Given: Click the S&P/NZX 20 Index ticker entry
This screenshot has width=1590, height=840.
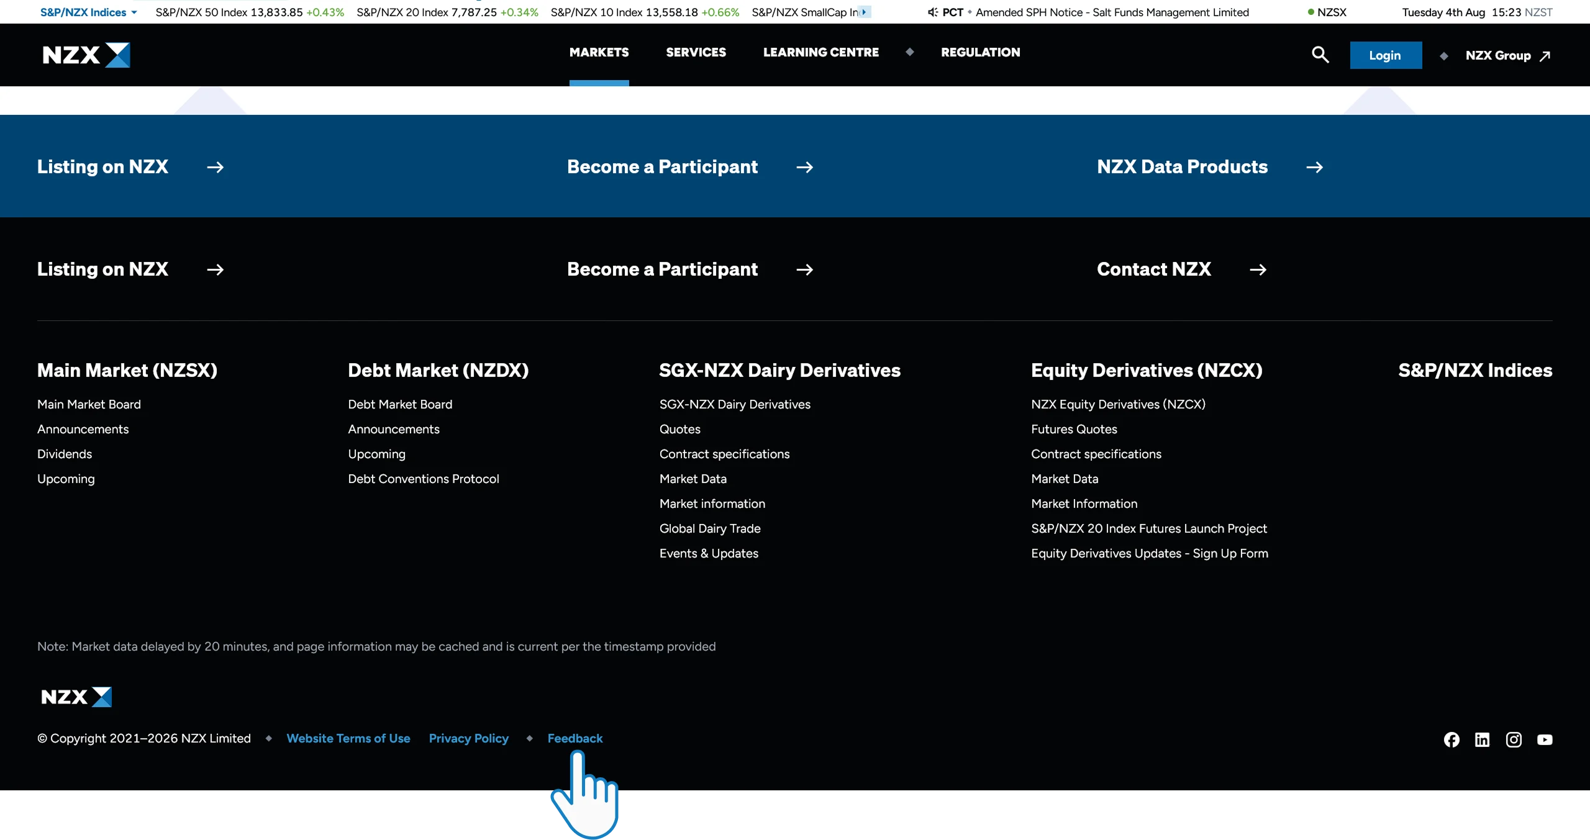Looking at the screenshot, I should (x=447, y=12).
